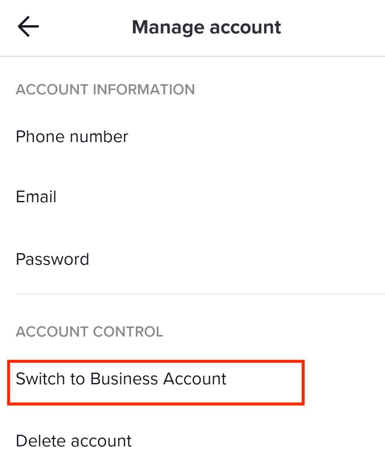
Task: Tap Email under Account Information
Action: (x=36, y=197)
